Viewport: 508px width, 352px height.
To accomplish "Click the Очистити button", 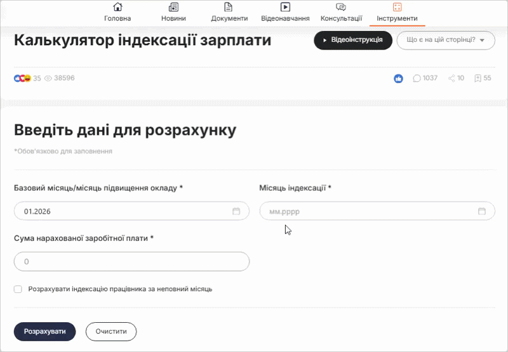I will tap(111, 332).
